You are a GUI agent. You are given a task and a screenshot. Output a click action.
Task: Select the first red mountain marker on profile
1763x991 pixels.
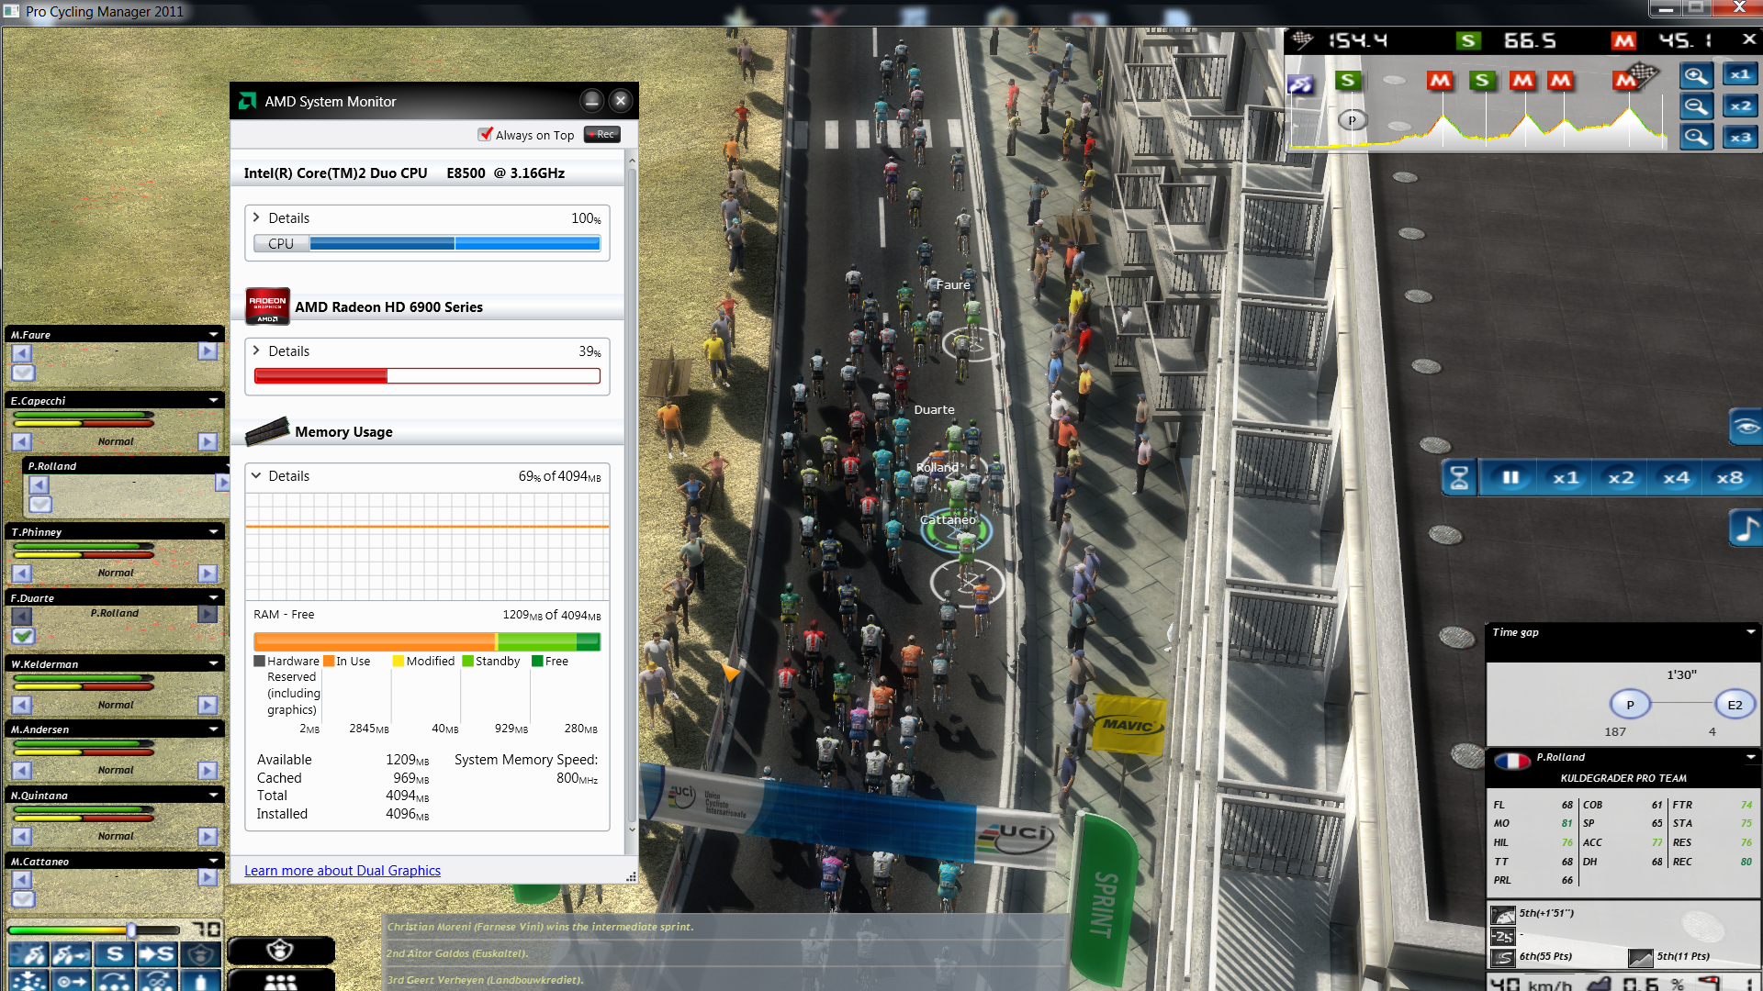(x=1440, y=81)
